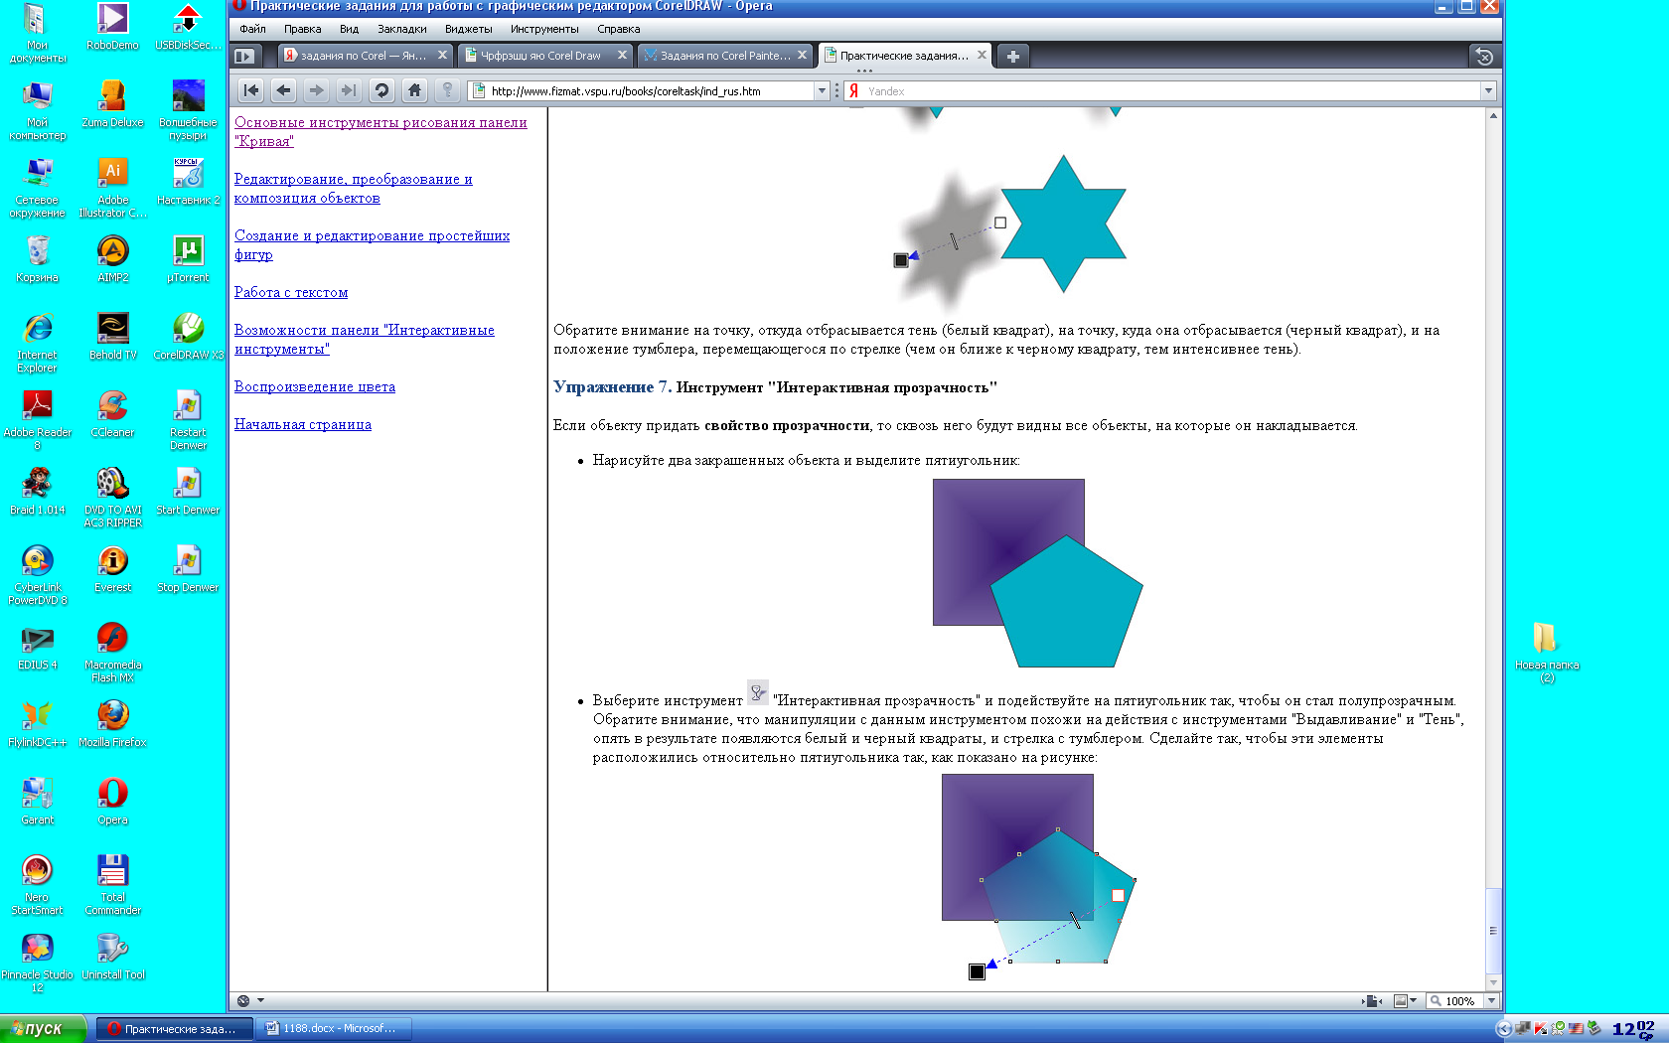The width and height of the screenshot is (1669, 1043).
Task: Click the Yandex search input field
Action: point(1170,90)
